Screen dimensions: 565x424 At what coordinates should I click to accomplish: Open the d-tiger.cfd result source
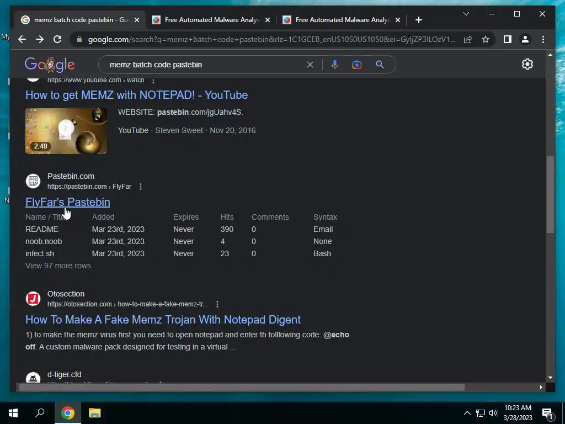tap(64, 374)
